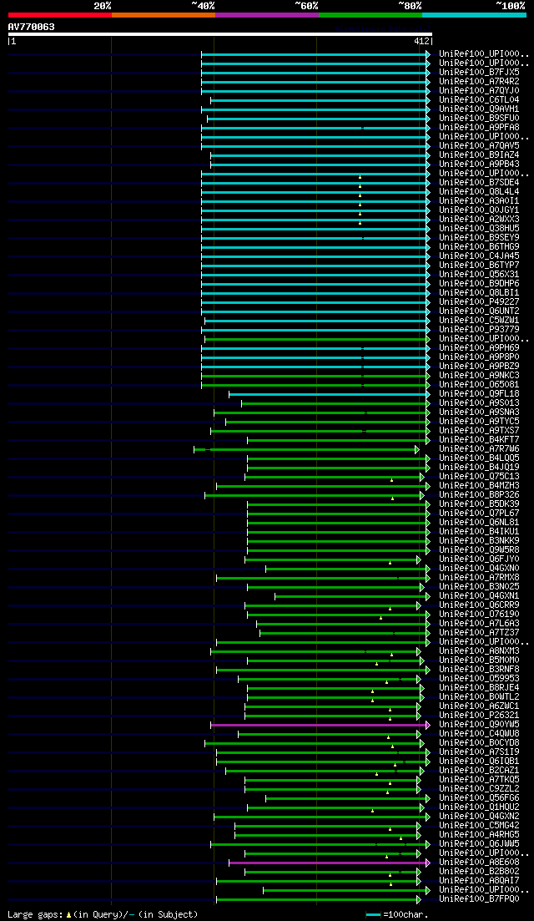The image size is (534, 921).
Task: Click the red 20% identity legend segment
Action: pos(60,14)
